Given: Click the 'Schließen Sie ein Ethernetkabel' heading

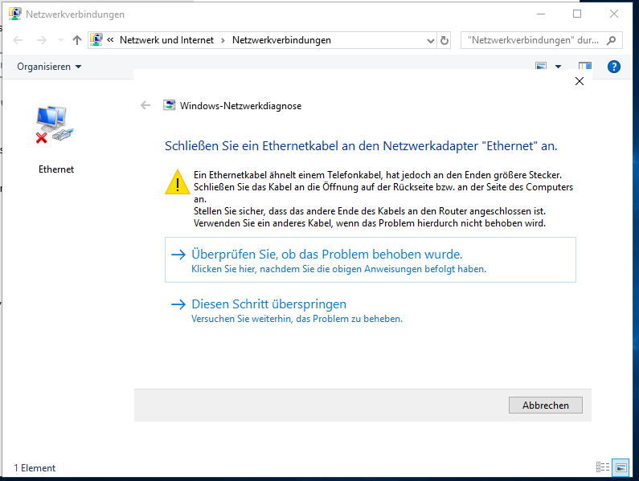Looking at the screenshot, I should (x=361, y=146).
